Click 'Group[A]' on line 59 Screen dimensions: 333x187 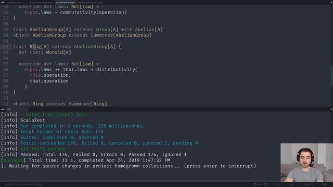[107, 30]
